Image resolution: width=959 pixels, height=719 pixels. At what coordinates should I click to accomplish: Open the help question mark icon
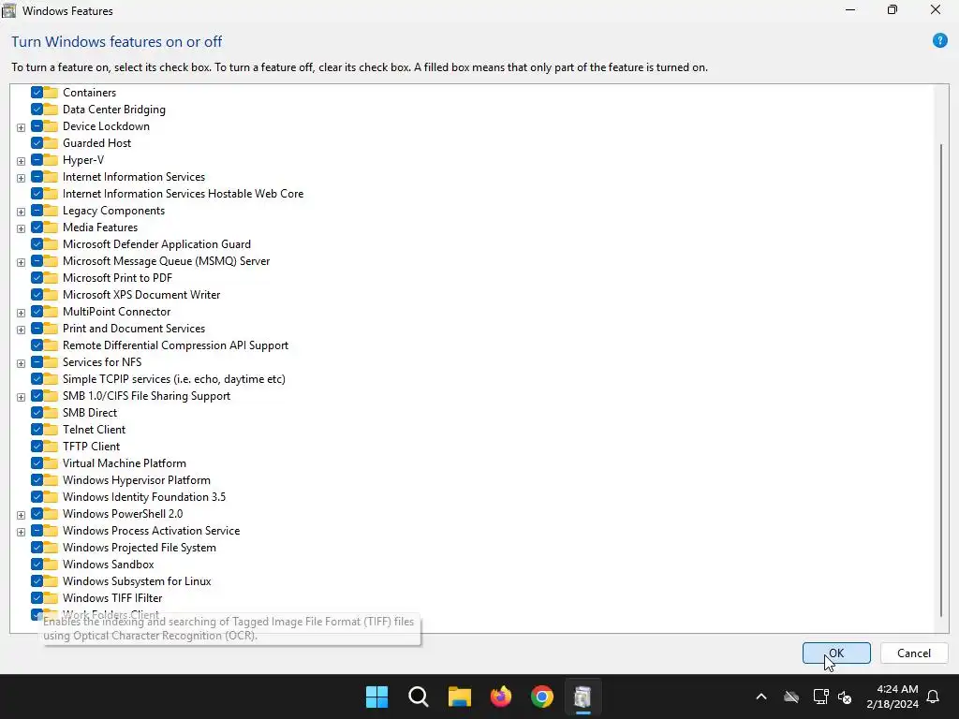tap(939, 41)
